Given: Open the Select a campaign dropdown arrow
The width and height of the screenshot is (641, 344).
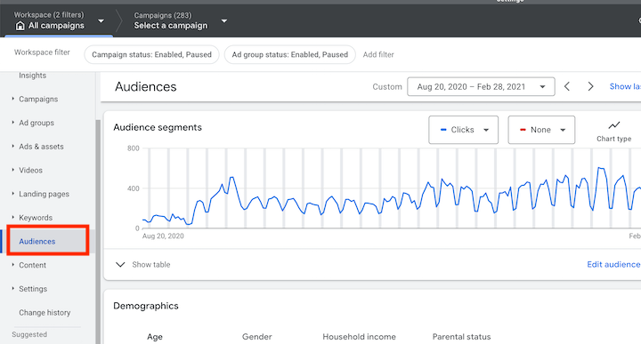Looking at the screenshot, I should [224, 20].
